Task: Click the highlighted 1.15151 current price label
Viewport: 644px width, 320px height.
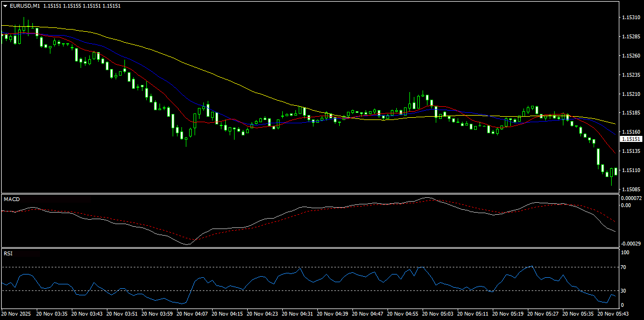Action: point(630,140)
